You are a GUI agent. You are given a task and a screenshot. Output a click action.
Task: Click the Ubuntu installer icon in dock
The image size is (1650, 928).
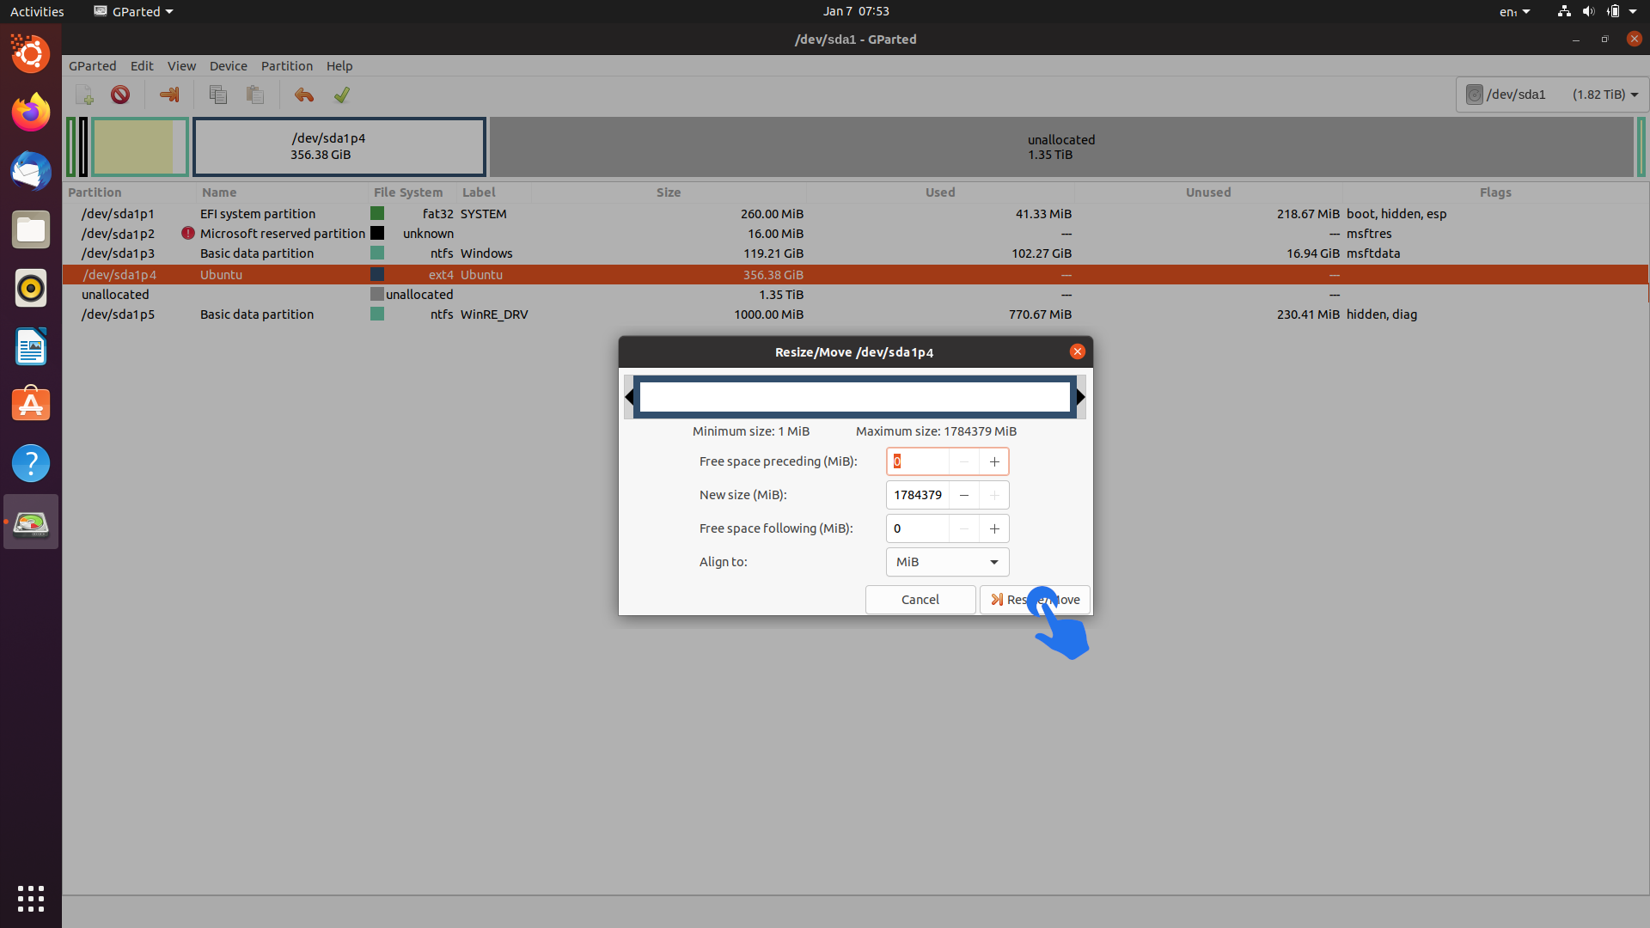pyautogui.click(x=31, y=54)
